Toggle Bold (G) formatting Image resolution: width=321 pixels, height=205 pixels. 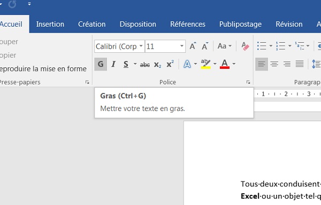[101, 64]
